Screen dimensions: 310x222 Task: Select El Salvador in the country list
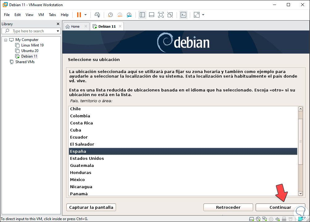(183, 144)
